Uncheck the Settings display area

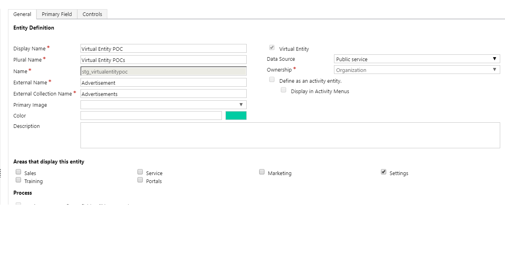point(383,171)
